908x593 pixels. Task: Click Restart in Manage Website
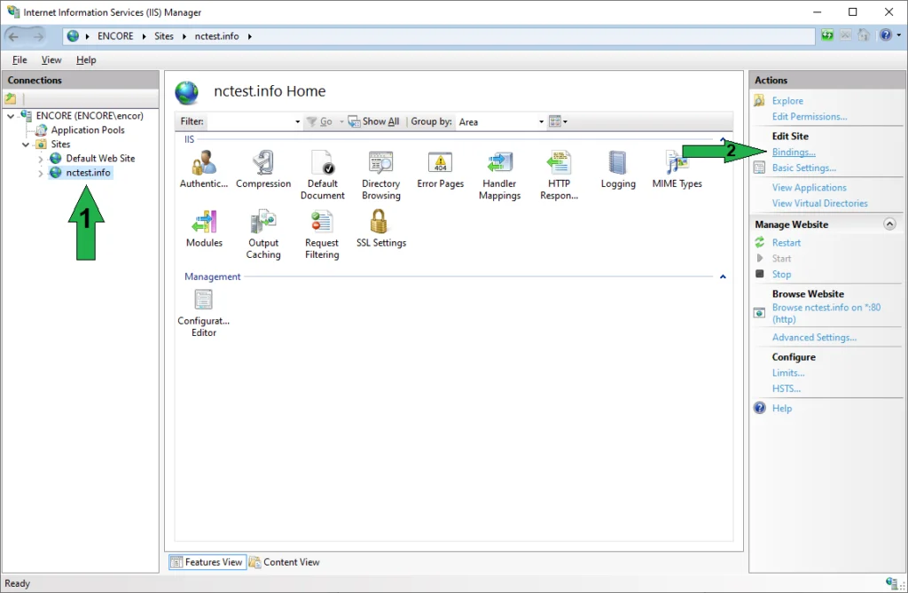click(786, 243)
